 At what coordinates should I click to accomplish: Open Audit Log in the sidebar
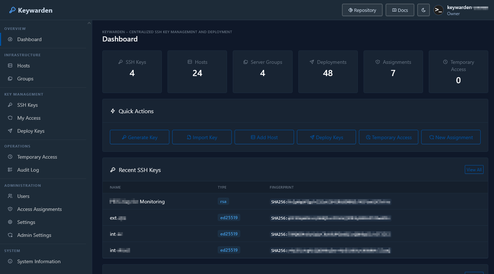tap(43, 170)
